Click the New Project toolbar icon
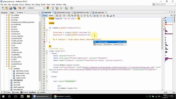176x99 pixels. click(7, 8)
